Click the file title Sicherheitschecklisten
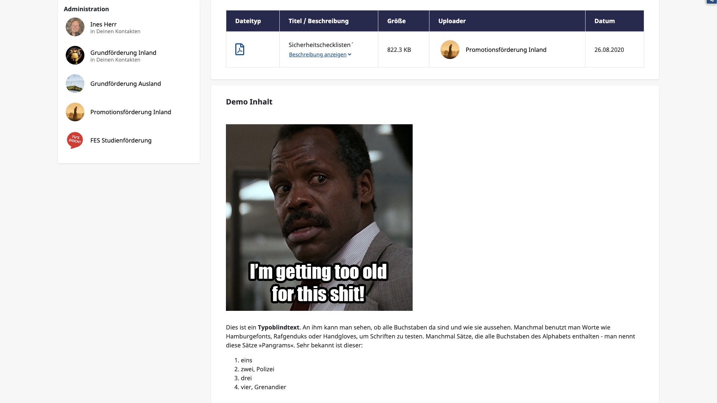 pos(321,45)
